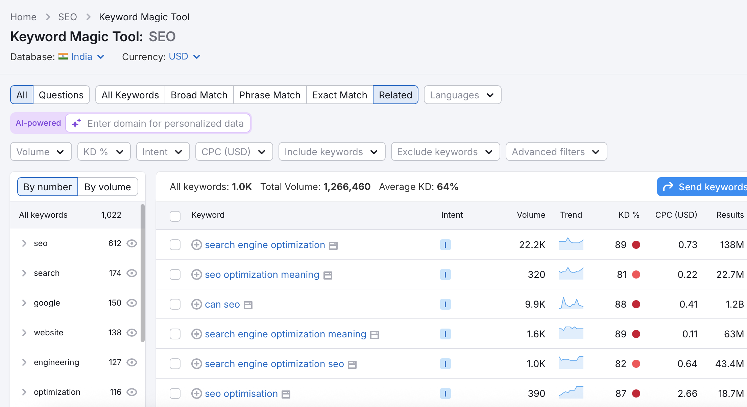Click Informational intent badge for 'can seo'
This screenshot has width=747, height=407.
pos(445,304)
